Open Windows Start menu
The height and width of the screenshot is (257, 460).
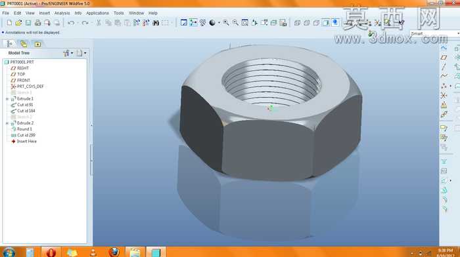pos(8,252)
